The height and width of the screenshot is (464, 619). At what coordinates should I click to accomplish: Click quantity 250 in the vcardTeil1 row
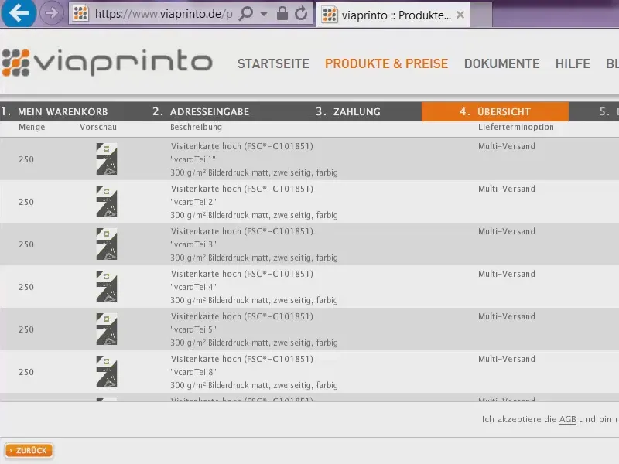(26, 159)
